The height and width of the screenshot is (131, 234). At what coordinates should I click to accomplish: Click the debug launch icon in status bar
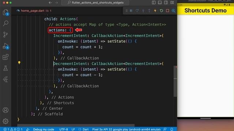(x=28, y=130)
